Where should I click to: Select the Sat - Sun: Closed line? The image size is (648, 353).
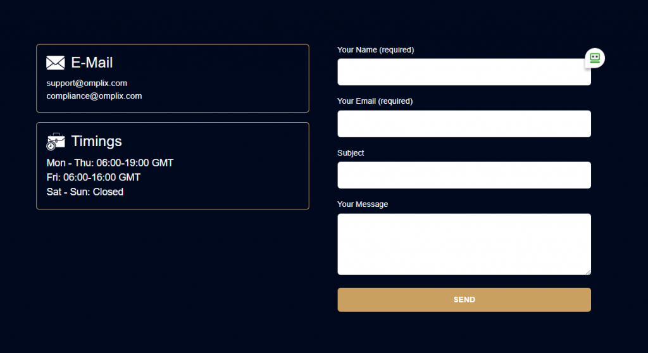(x=85, y=192)
